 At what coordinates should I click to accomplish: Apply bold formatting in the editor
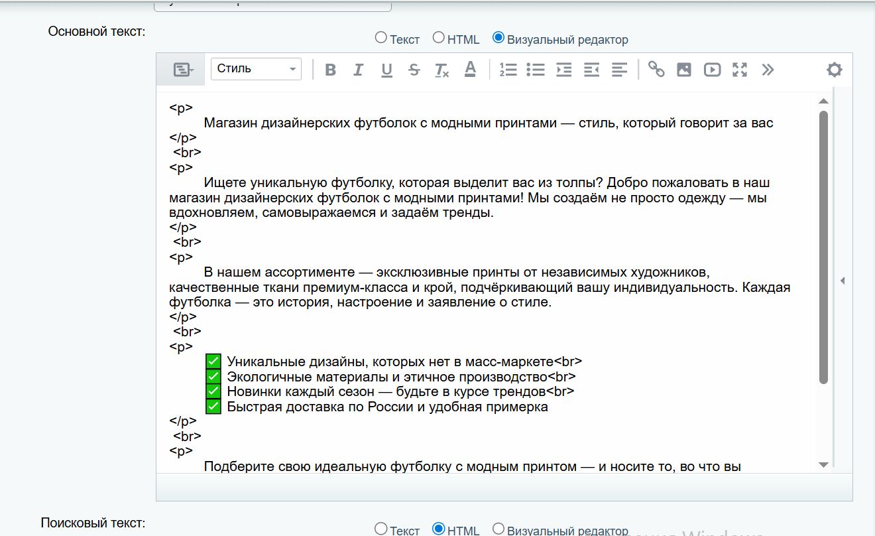click(x=330, y=69)
